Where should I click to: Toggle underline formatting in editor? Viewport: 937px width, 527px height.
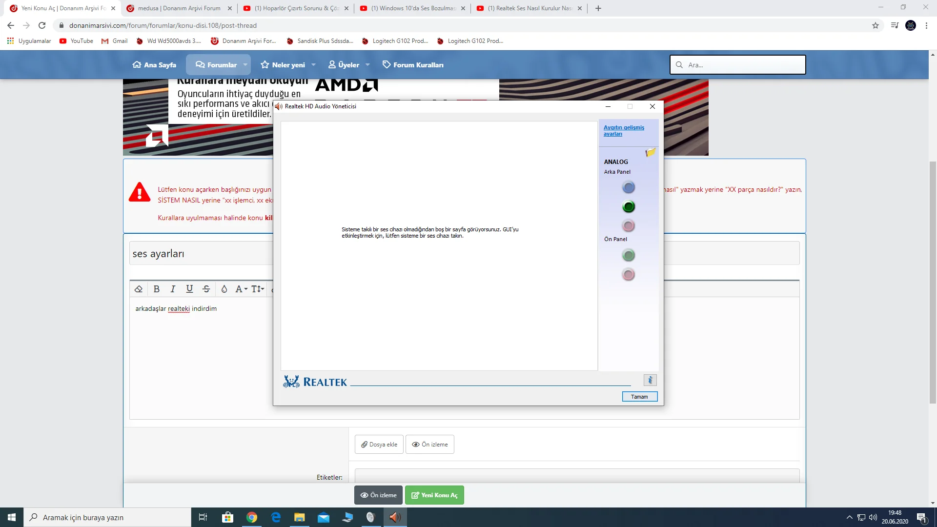click(x=189, y=289)
